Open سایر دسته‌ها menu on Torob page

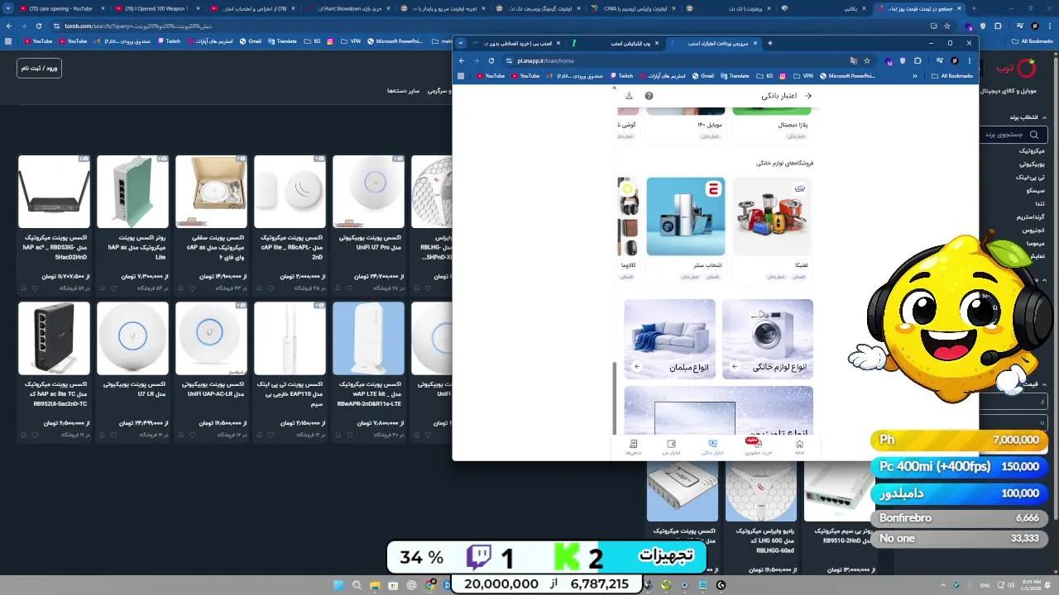[x=403, y=91]
